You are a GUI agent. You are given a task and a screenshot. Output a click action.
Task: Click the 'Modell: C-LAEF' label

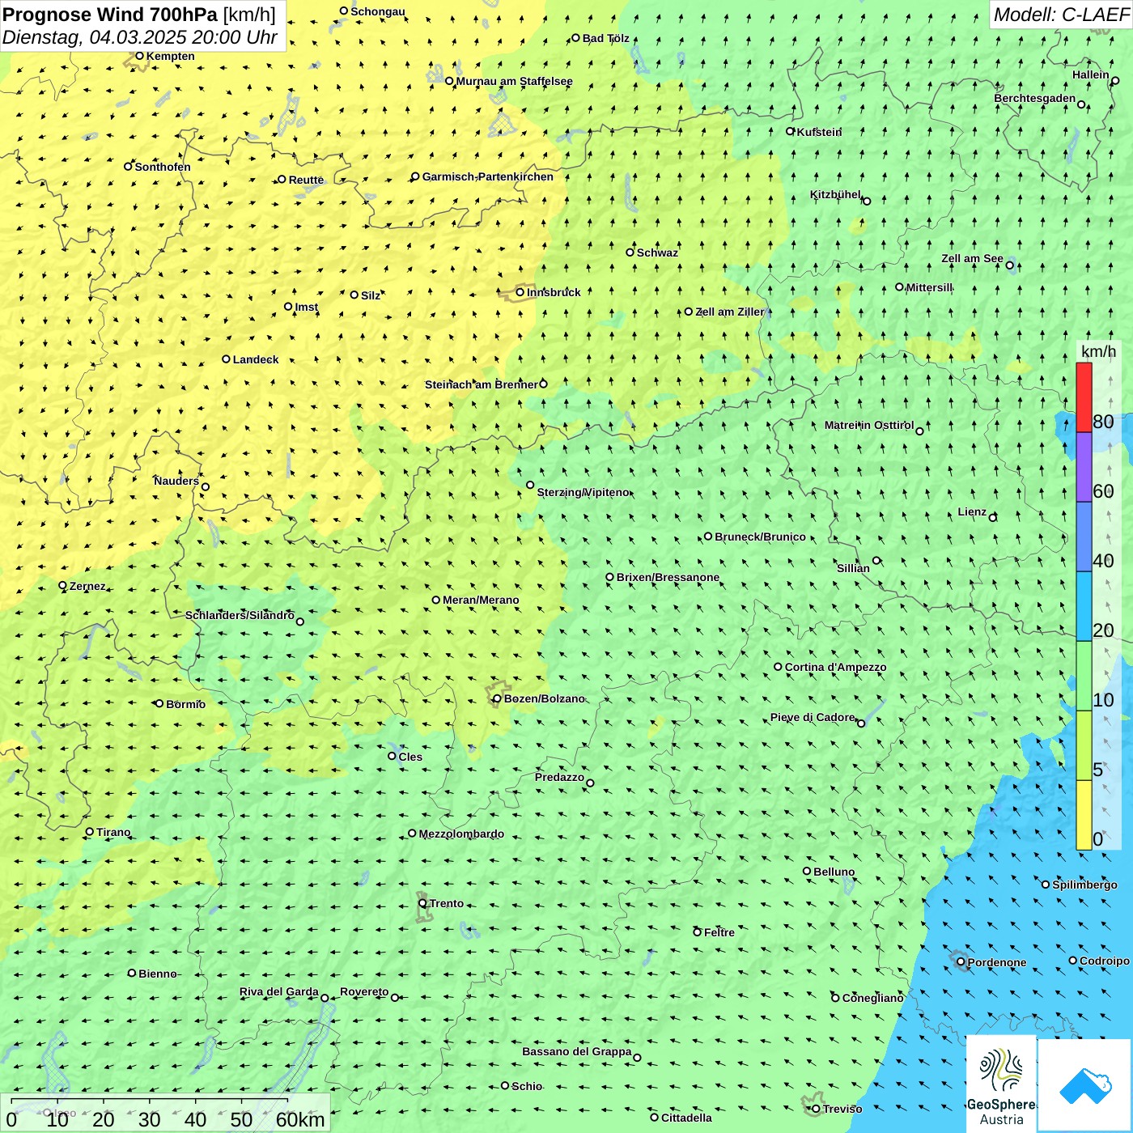pos(1061,14)
